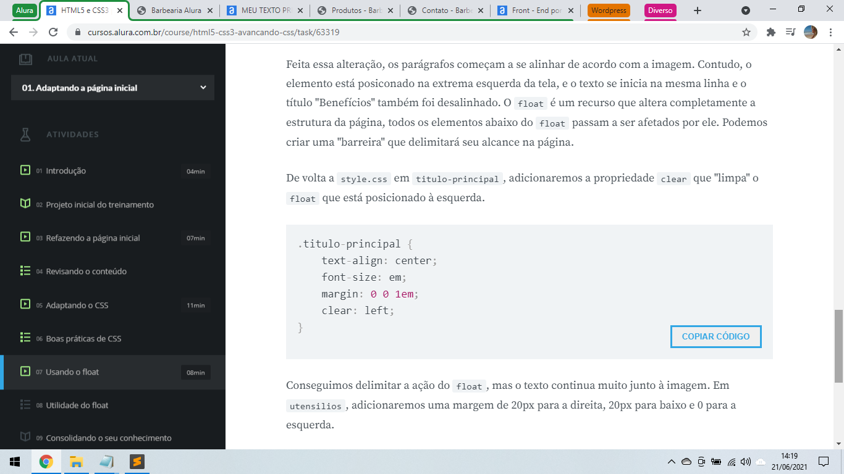Open lesson 04 Revisando o conteúdo
The image size is (844, 474).
112,272
